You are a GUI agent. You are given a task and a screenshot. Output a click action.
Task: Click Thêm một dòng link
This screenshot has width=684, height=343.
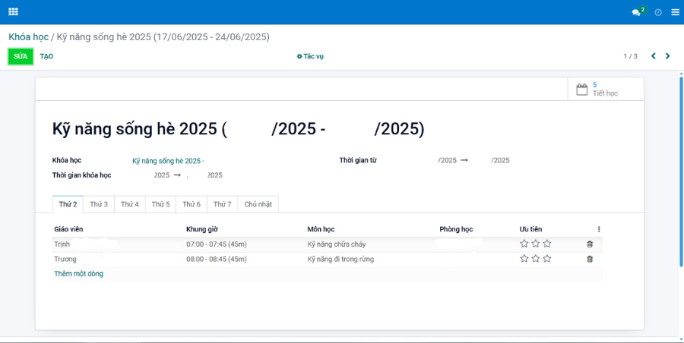(x=78, y=273)
